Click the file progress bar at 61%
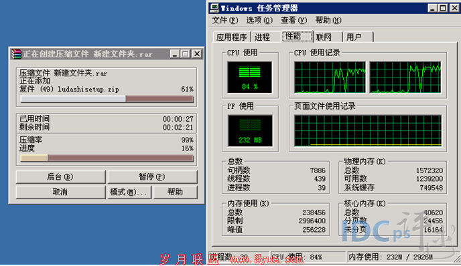The width and height of the screenshot is (461, 266). [x=107, y=99]
